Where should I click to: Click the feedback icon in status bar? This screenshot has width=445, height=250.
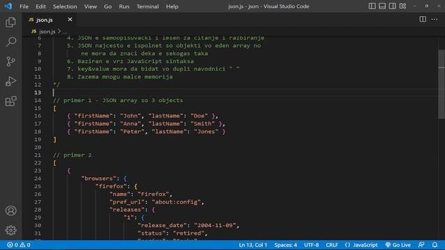[x=421, y=244]
